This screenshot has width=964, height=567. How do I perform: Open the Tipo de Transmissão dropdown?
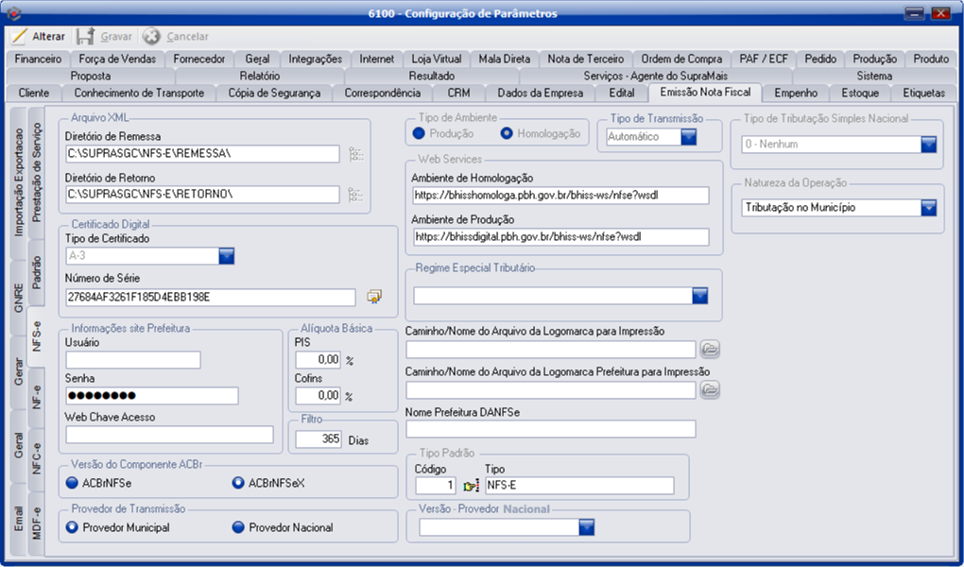(688, 137)
